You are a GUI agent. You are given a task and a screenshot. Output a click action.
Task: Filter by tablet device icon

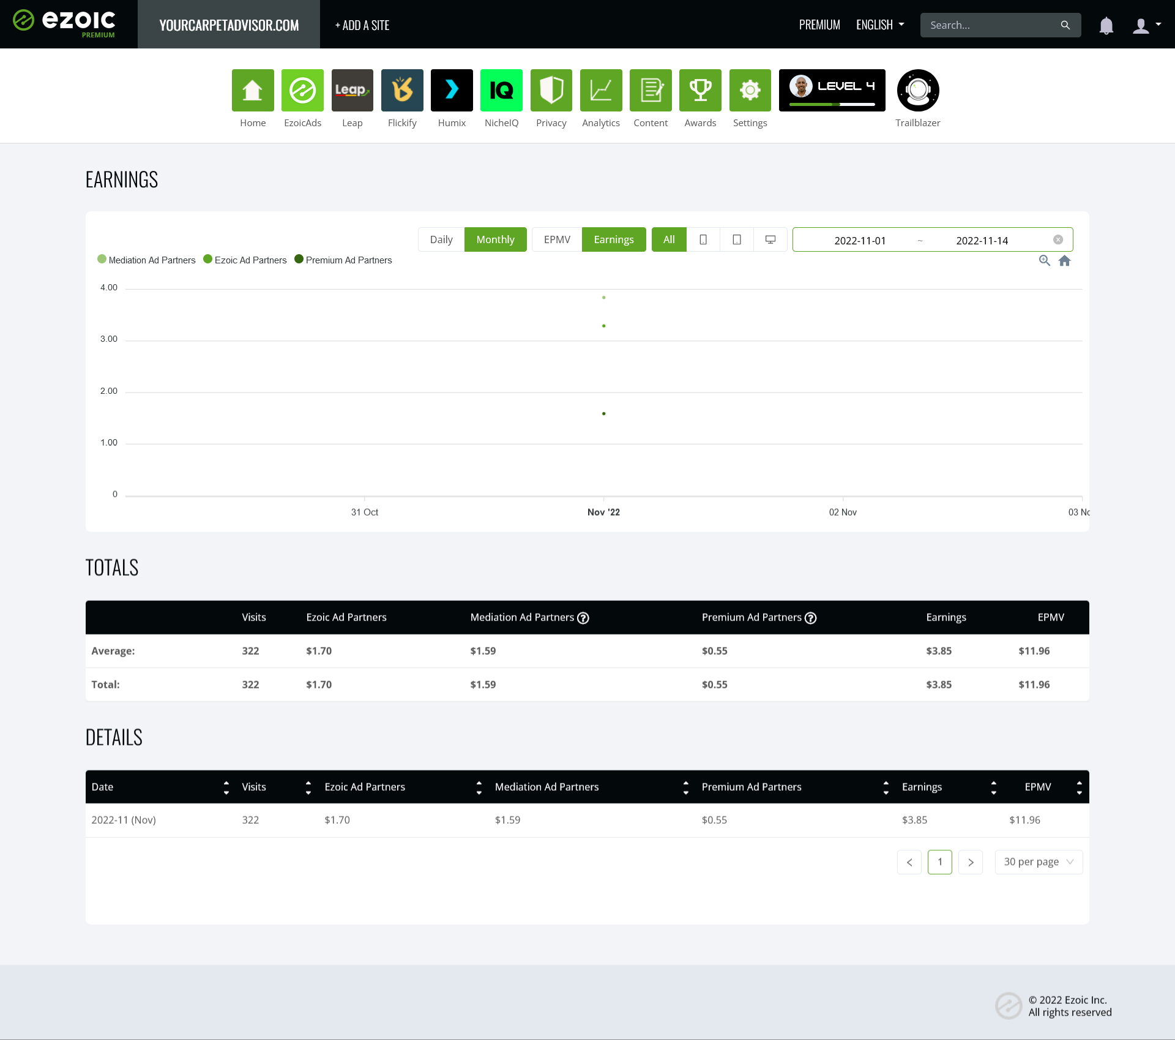coord(737,239)
